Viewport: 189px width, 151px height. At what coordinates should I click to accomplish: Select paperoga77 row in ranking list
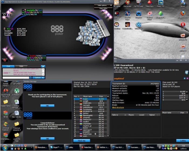[x=90, y=130]
